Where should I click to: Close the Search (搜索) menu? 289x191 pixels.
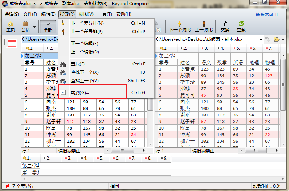pyautogui.click(x=67, y=14)
